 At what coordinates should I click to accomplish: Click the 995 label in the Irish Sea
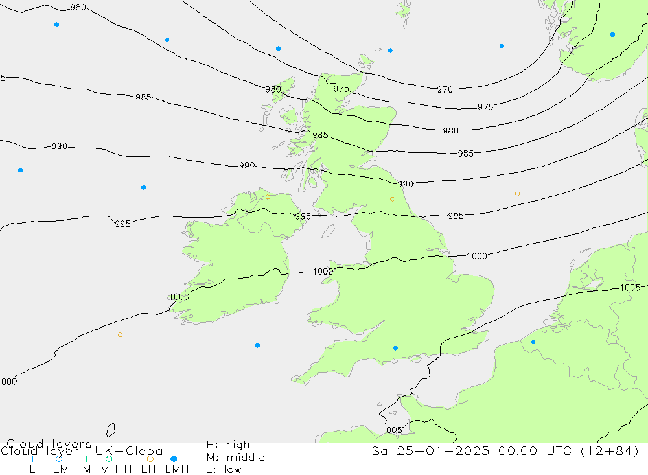[303, 216]
